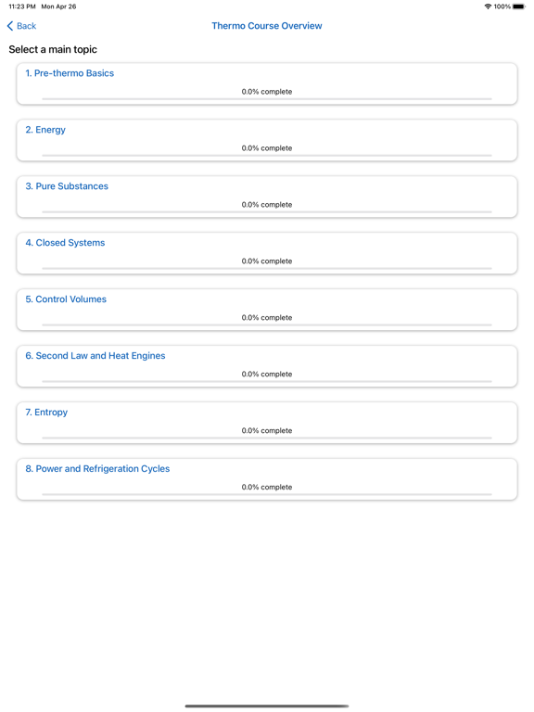Viewport: 534px width, 712px height.
Task: Click the Back button text
Action: coord(26,26)
